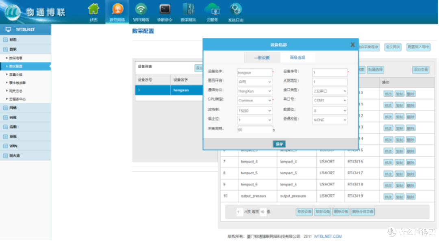Open the data bits dropdown showing 8

(x=330, y=111)
